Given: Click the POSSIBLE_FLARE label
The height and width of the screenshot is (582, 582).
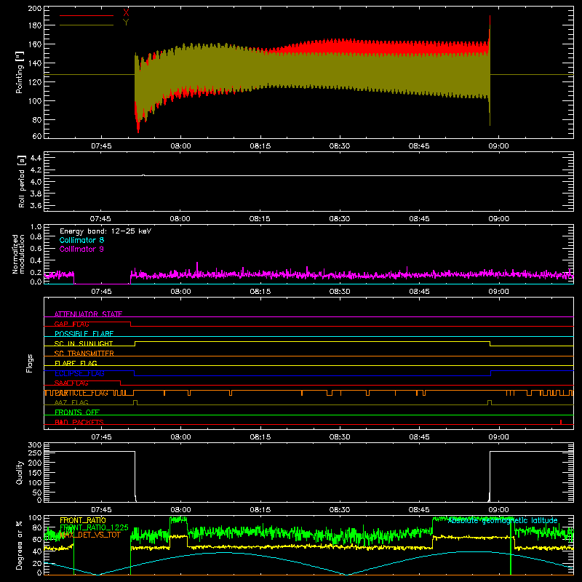Looking at the screenshot, I should 84,334.
